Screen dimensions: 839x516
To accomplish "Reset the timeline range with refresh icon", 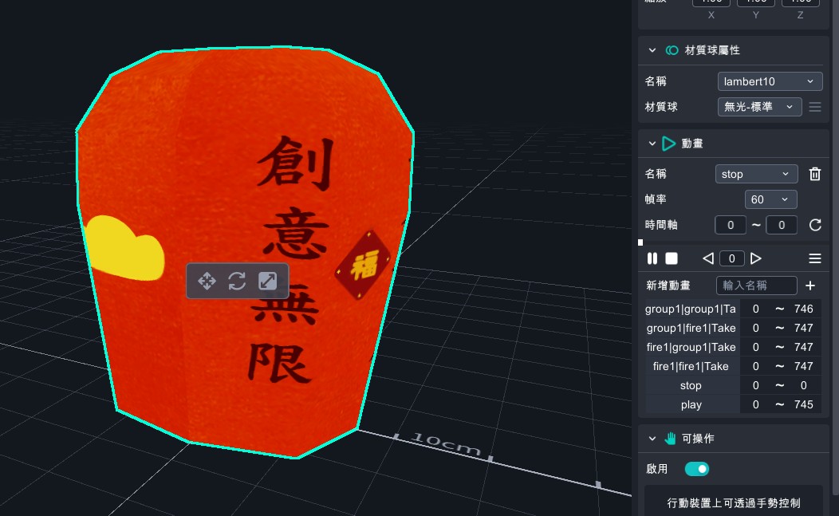I will coord(815,225).
